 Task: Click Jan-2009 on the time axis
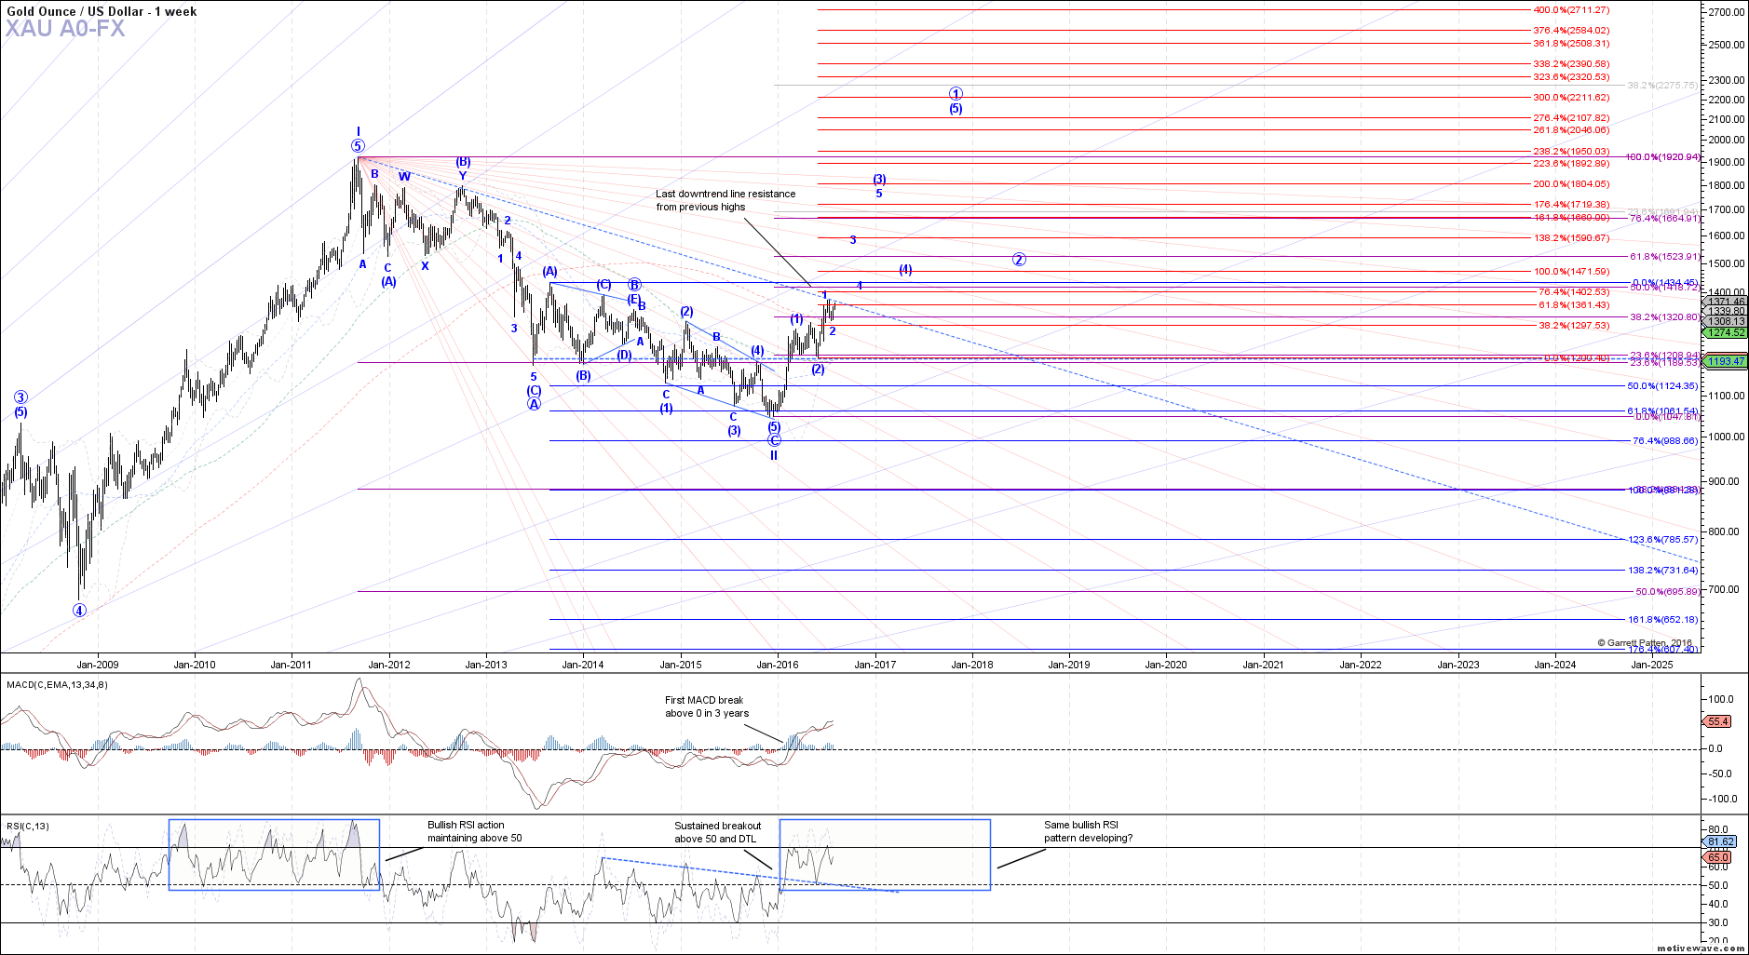point(98,665)
